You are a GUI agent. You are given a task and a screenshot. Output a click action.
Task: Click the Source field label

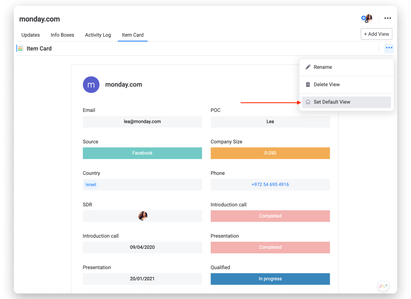click(x=91, y=142)
